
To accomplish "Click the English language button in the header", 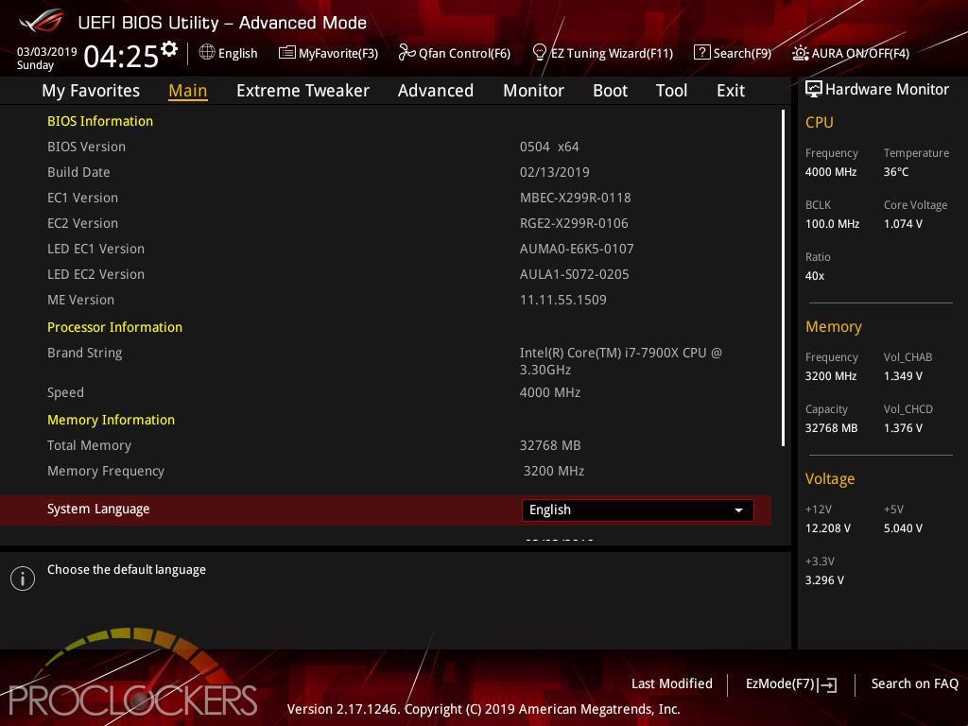I will [229, 53].
